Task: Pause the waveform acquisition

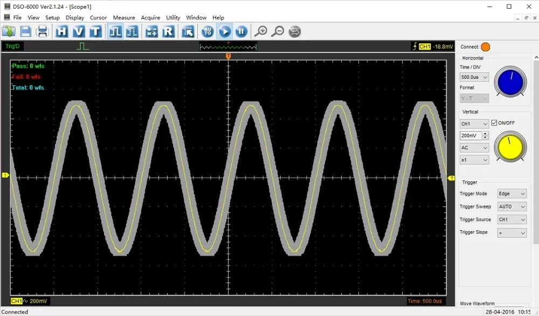Action: click(241, 31)
